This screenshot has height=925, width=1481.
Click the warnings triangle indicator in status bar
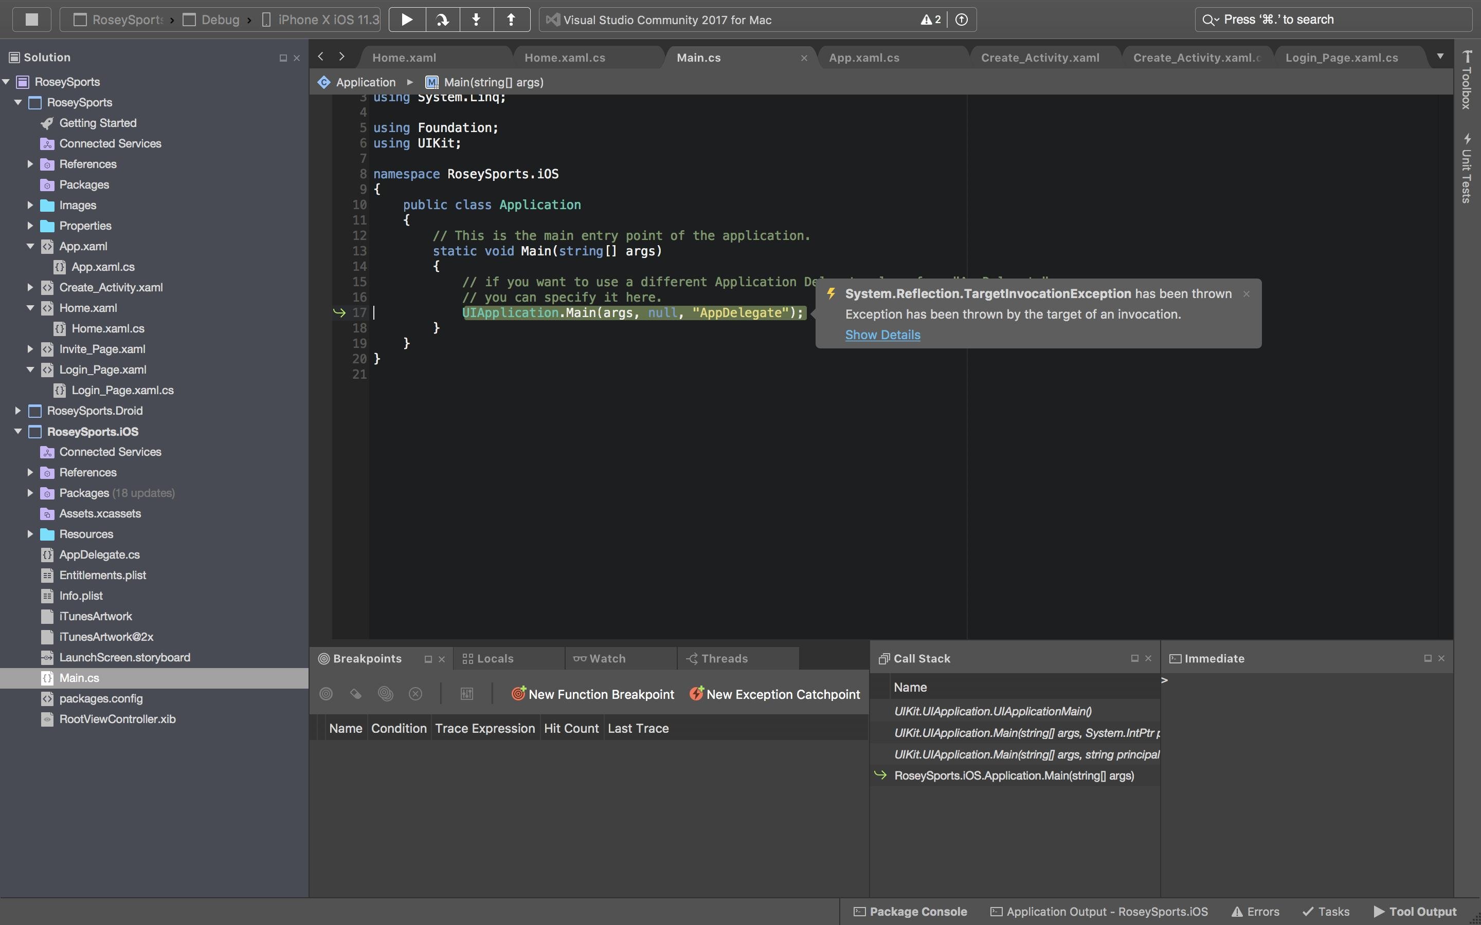click(x=930, y=20)
